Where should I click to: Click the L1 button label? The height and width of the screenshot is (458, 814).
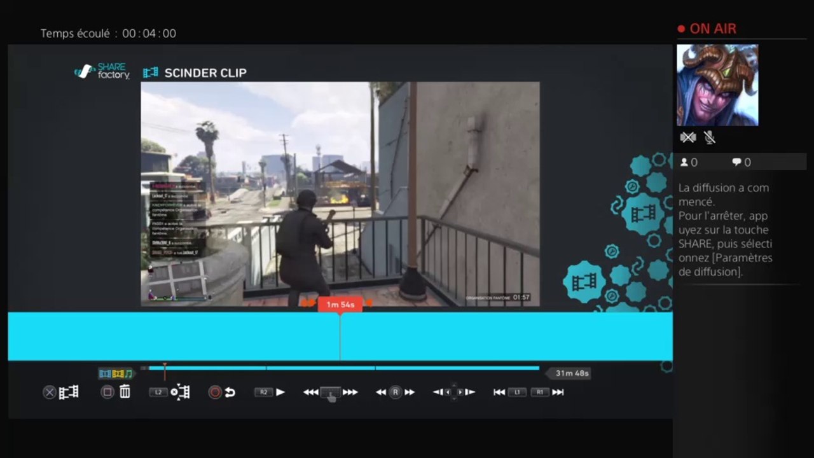517,392
